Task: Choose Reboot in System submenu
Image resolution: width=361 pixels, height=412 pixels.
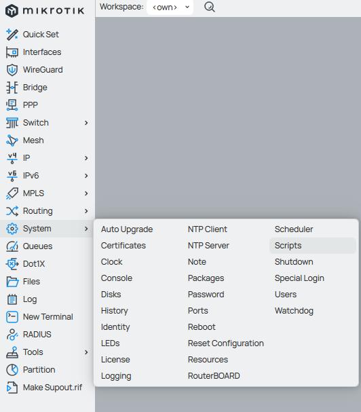Action: point(202,327)
